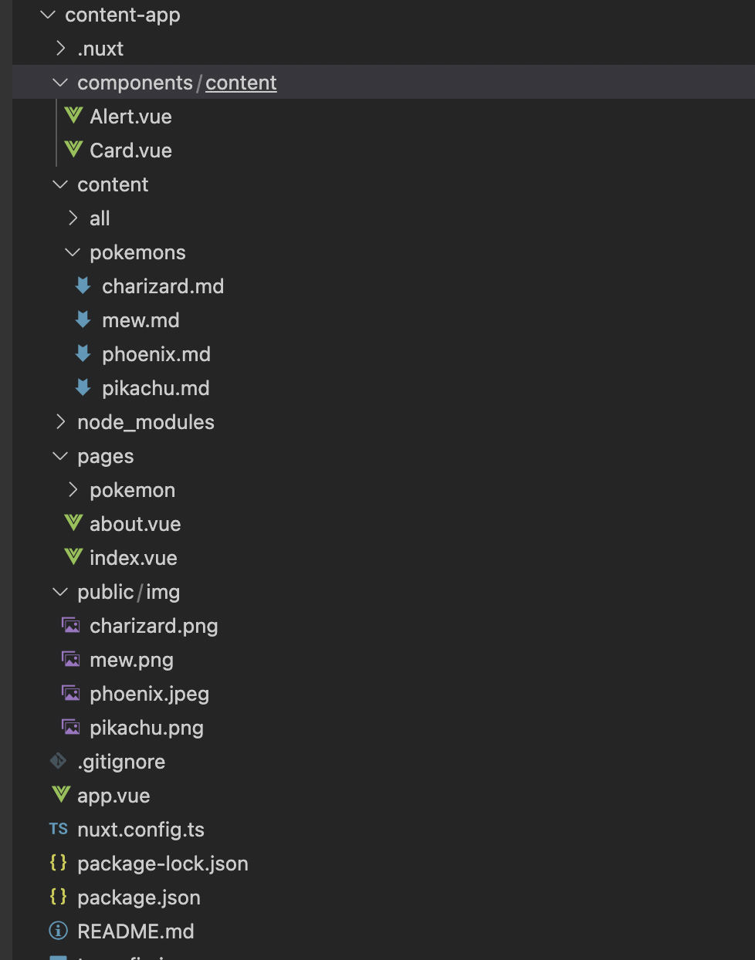Click the JSON braces icon for package.json
This screenshot has width=755, height=960.
click(x=59, y=897)
